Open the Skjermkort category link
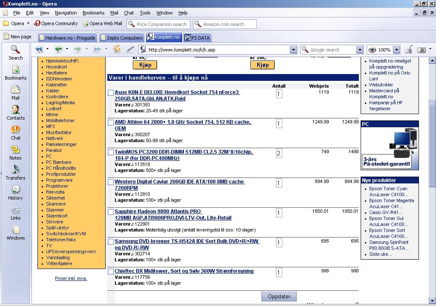This screenshot has width=436, height=306. (57, 216)
